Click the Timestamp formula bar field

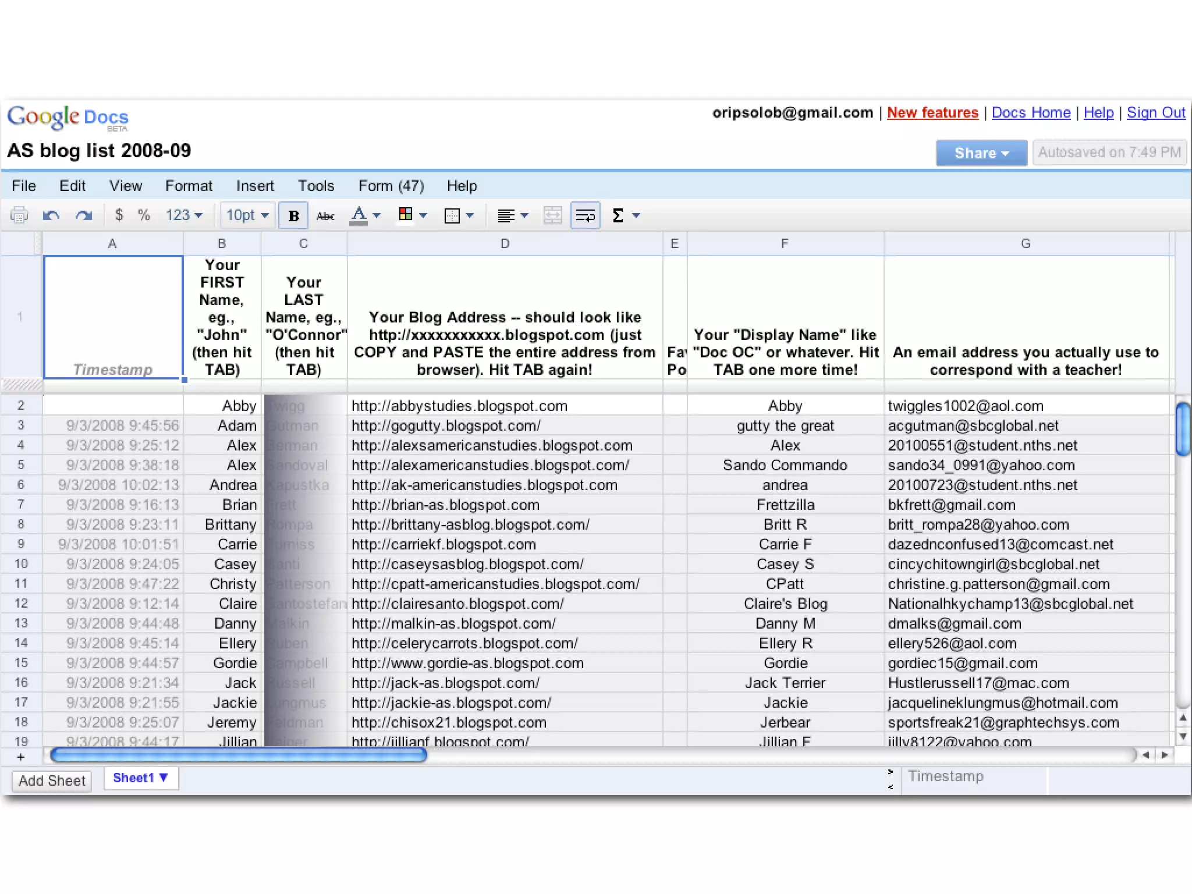click(974, 780)
